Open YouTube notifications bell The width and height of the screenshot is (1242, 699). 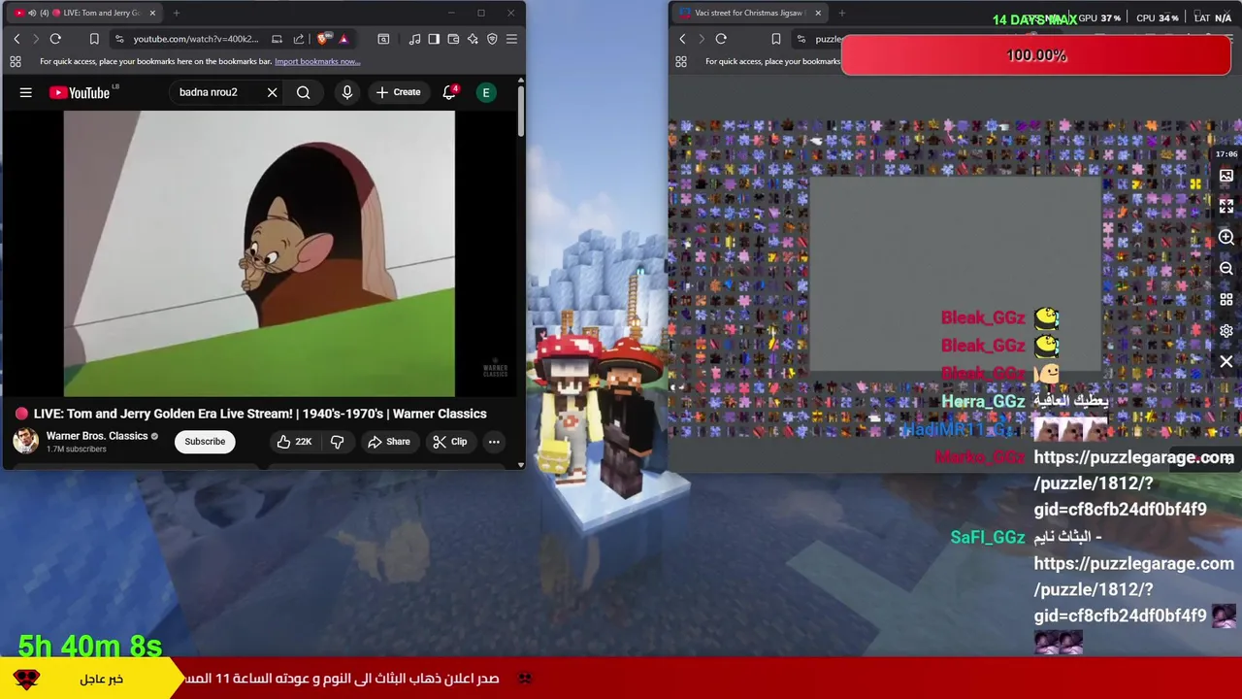tap(449, 92)
